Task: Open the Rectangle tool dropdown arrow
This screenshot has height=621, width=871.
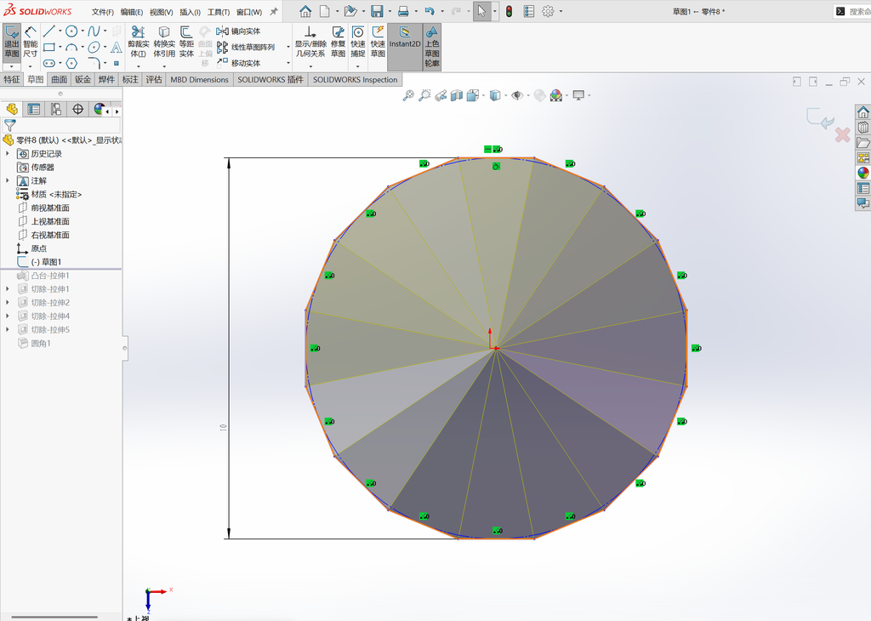Action: pyautogui.click(x=60, y=48)
